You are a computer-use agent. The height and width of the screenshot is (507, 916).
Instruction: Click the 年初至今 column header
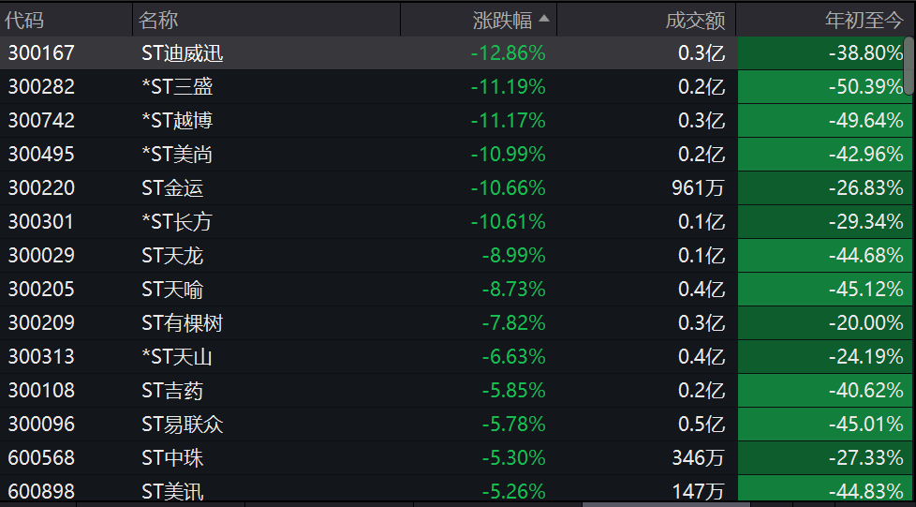pos(864,20)
